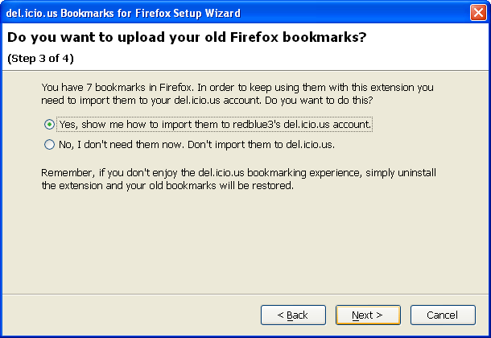Click the word "Firefox" in the wizard heading

[254, 37]
